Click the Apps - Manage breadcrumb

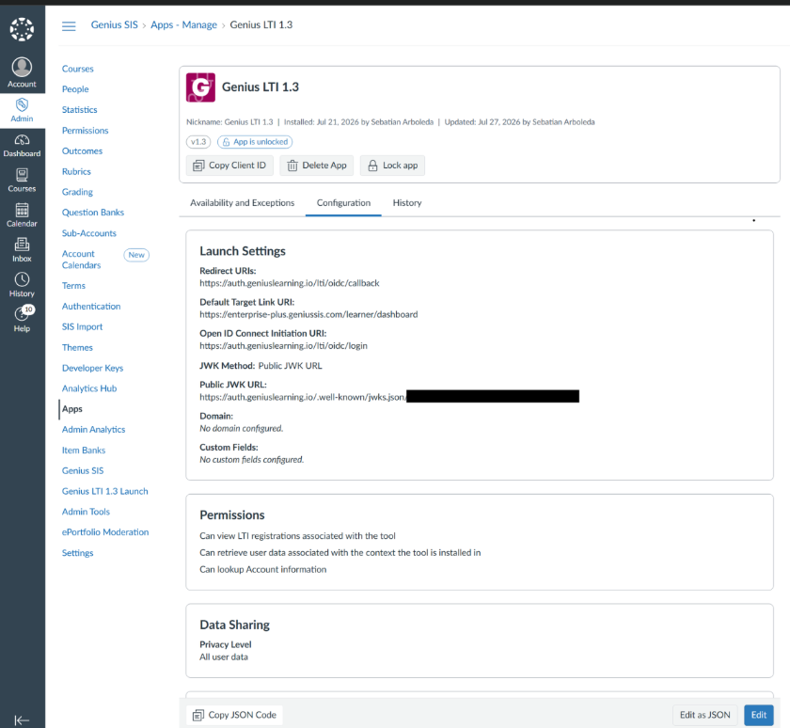click(183, 24)
